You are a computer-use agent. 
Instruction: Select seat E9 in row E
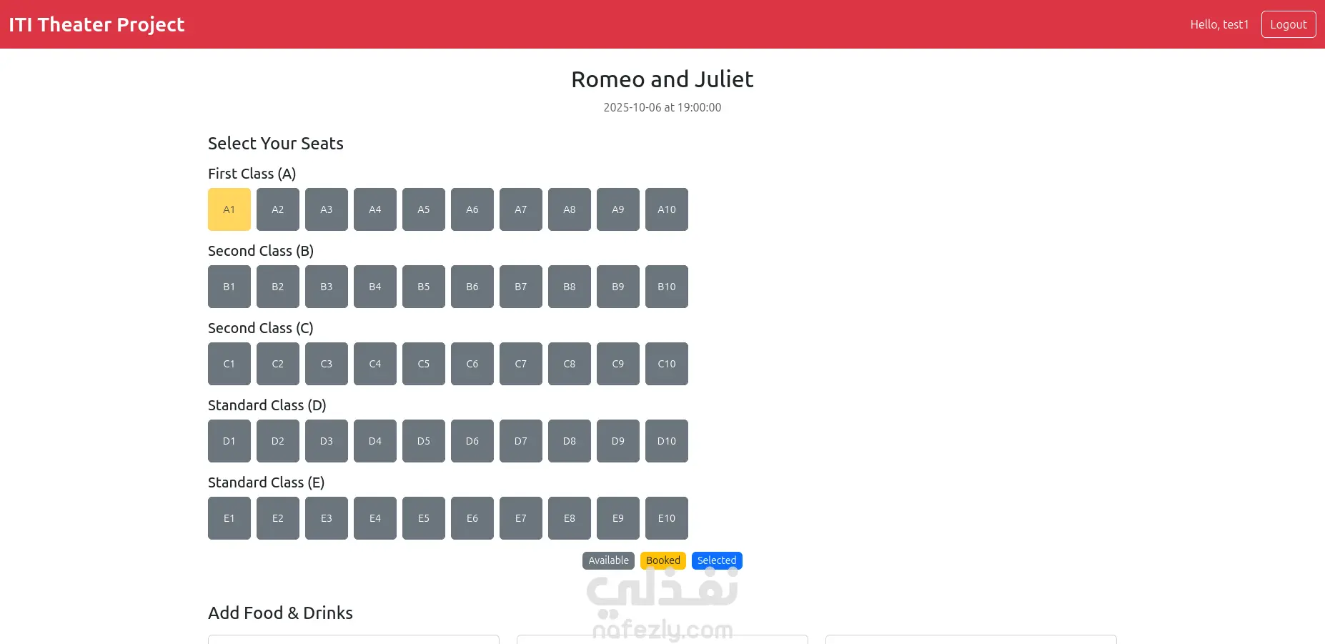pyautogui.click(x=618, y=518)
